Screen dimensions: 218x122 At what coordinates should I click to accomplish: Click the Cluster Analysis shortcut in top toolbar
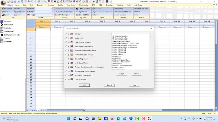(x=80, y=1)
